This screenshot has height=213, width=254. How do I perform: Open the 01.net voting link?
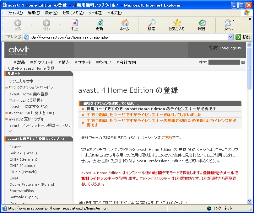15,147
